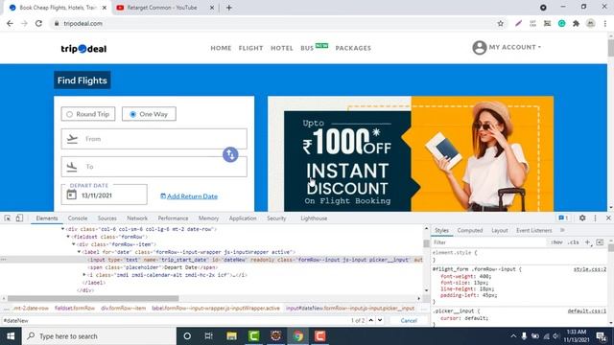Image resolution: width=614 pixels, height=345 pixels.
Task: Open the Event Listeners tab
Action: click(533, 230)
